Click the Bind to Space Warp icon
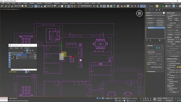Image resolution: width=181 pixels, height=102 pixels. pos(12,6)
